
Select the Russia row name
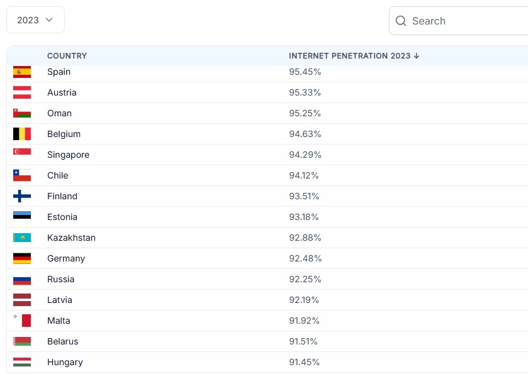(60, 279)
